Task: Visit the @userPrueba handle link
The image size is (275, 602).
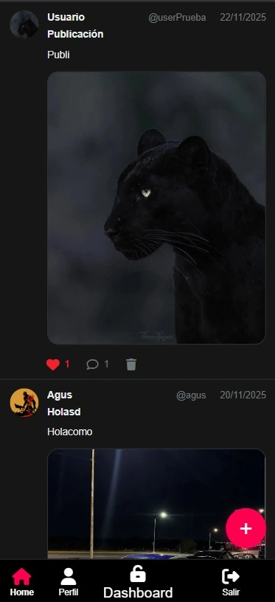Action: click(x=177, y=18)
